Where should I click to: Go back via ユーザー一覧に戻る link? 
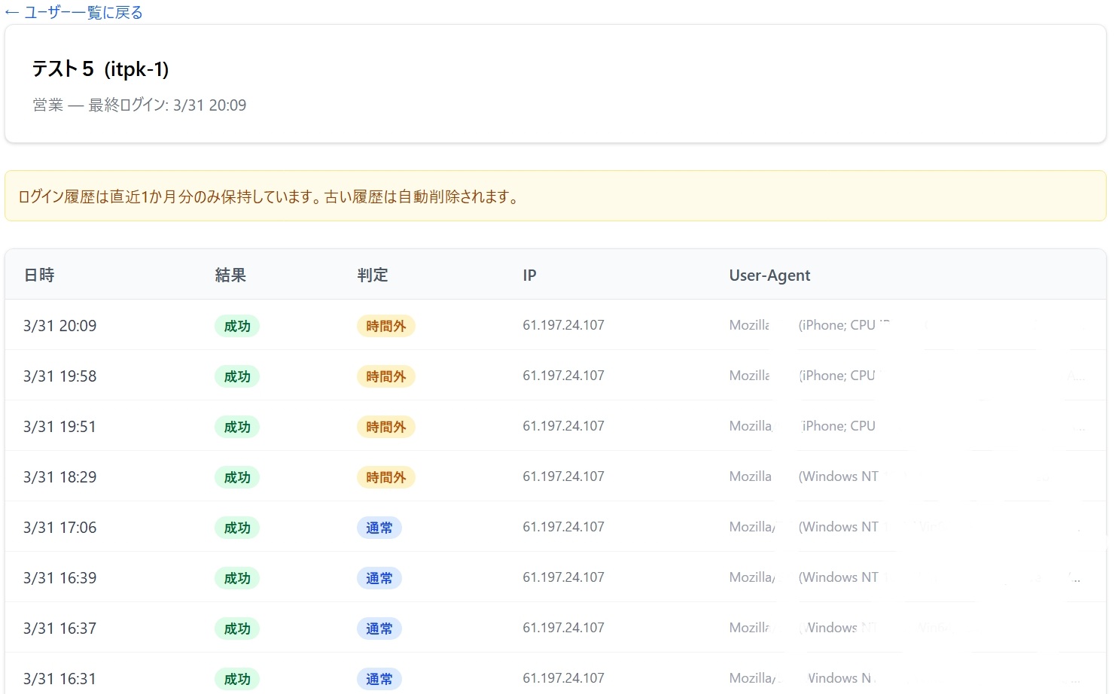pyautogui.click(x=74, y=13)
